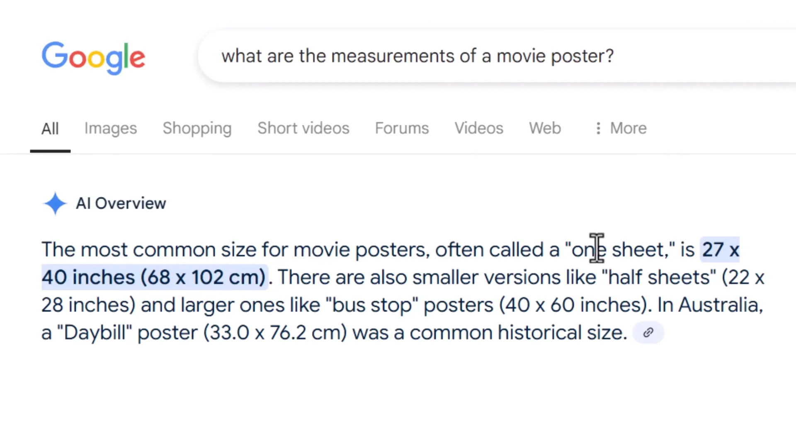Click the three-dot More icon
The height and width of the screenshot is (448, 796).
coord(598,128)
